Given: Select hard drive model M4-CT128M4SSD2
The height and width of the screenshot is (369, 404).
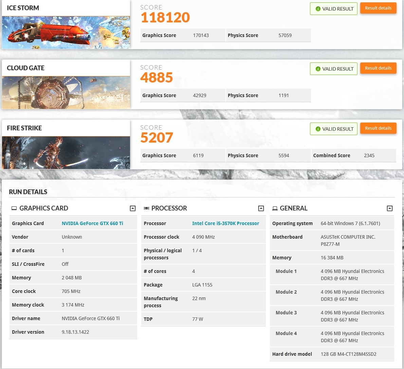Looking at the screenshot, I should point(348,354).
